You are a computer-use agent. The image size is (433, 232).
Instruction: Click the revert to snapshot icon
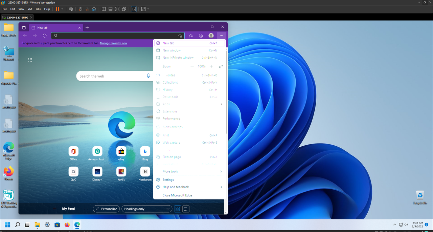pos(87,9)
